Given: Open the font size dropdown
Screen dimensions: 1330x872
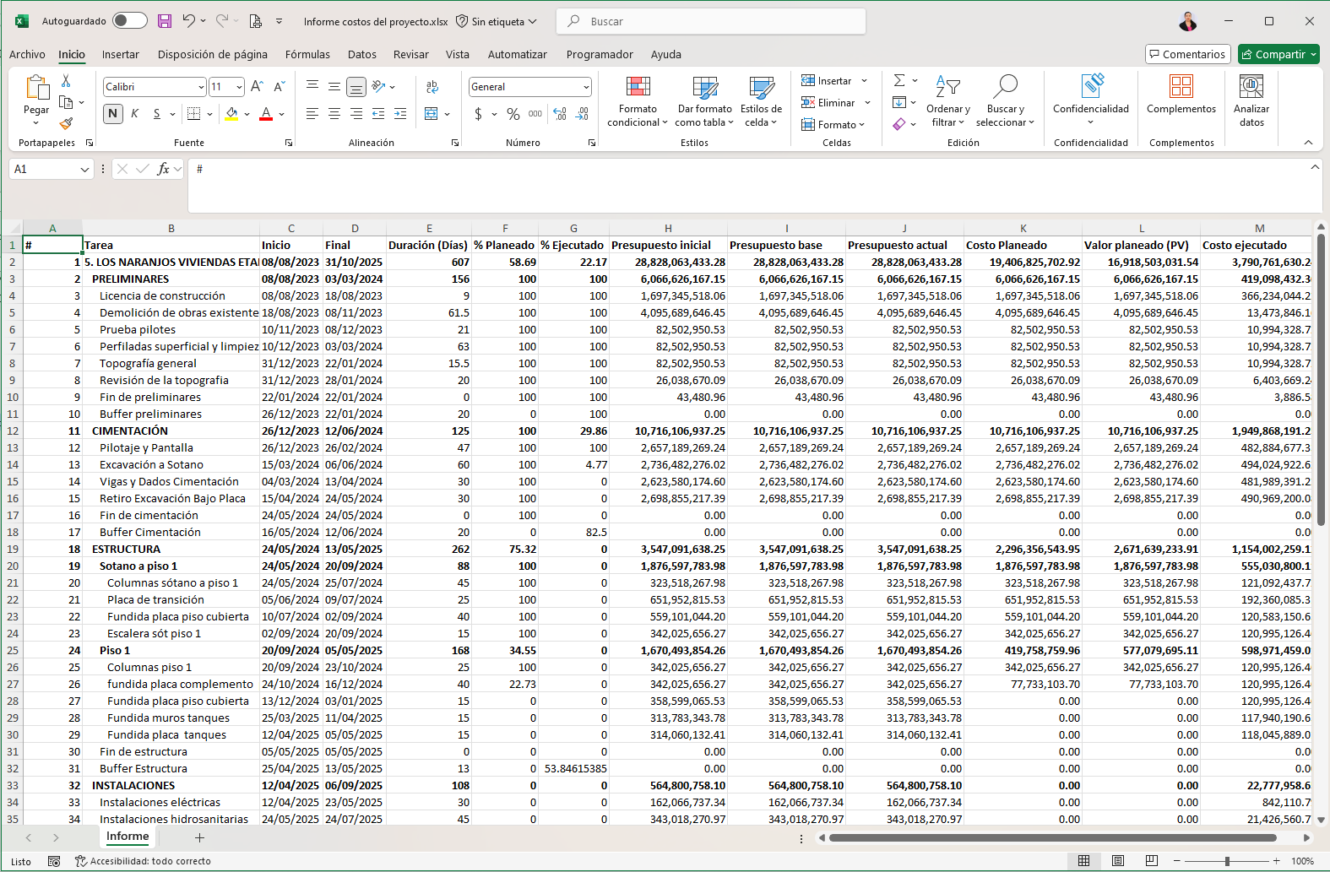Looking at the screenshot, I should 240,87.
